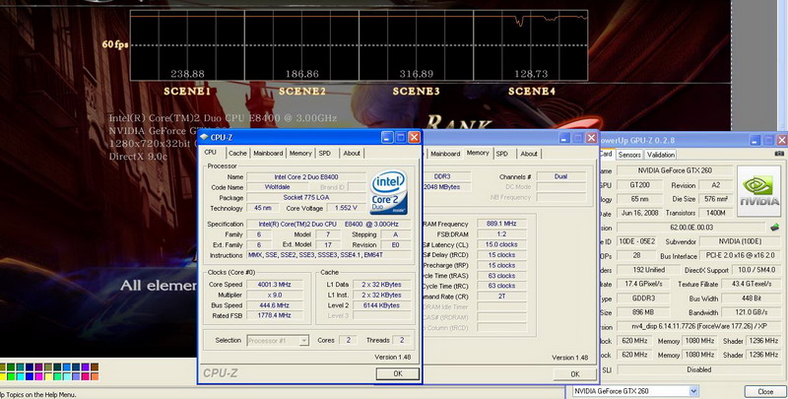Screen dimensions: 788x399
Task: Confirm with OK in the front CPU-Z window
Action: [x=398, y=373]
